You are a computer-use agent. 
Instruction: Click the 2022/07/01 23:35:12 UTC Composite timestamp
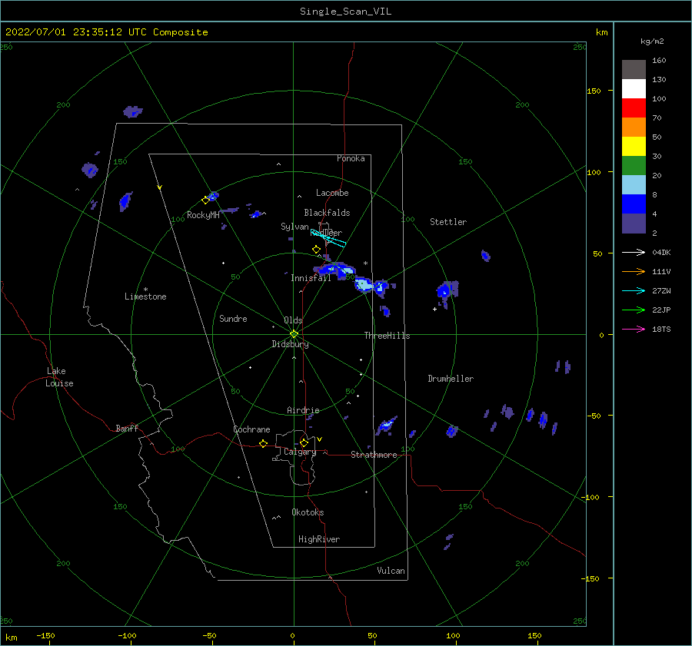106,32
